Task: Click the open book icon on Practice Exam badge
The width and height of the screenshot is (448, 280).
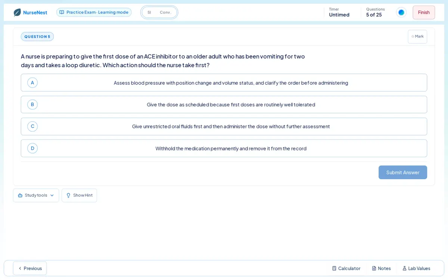Action: click(62, 12)
